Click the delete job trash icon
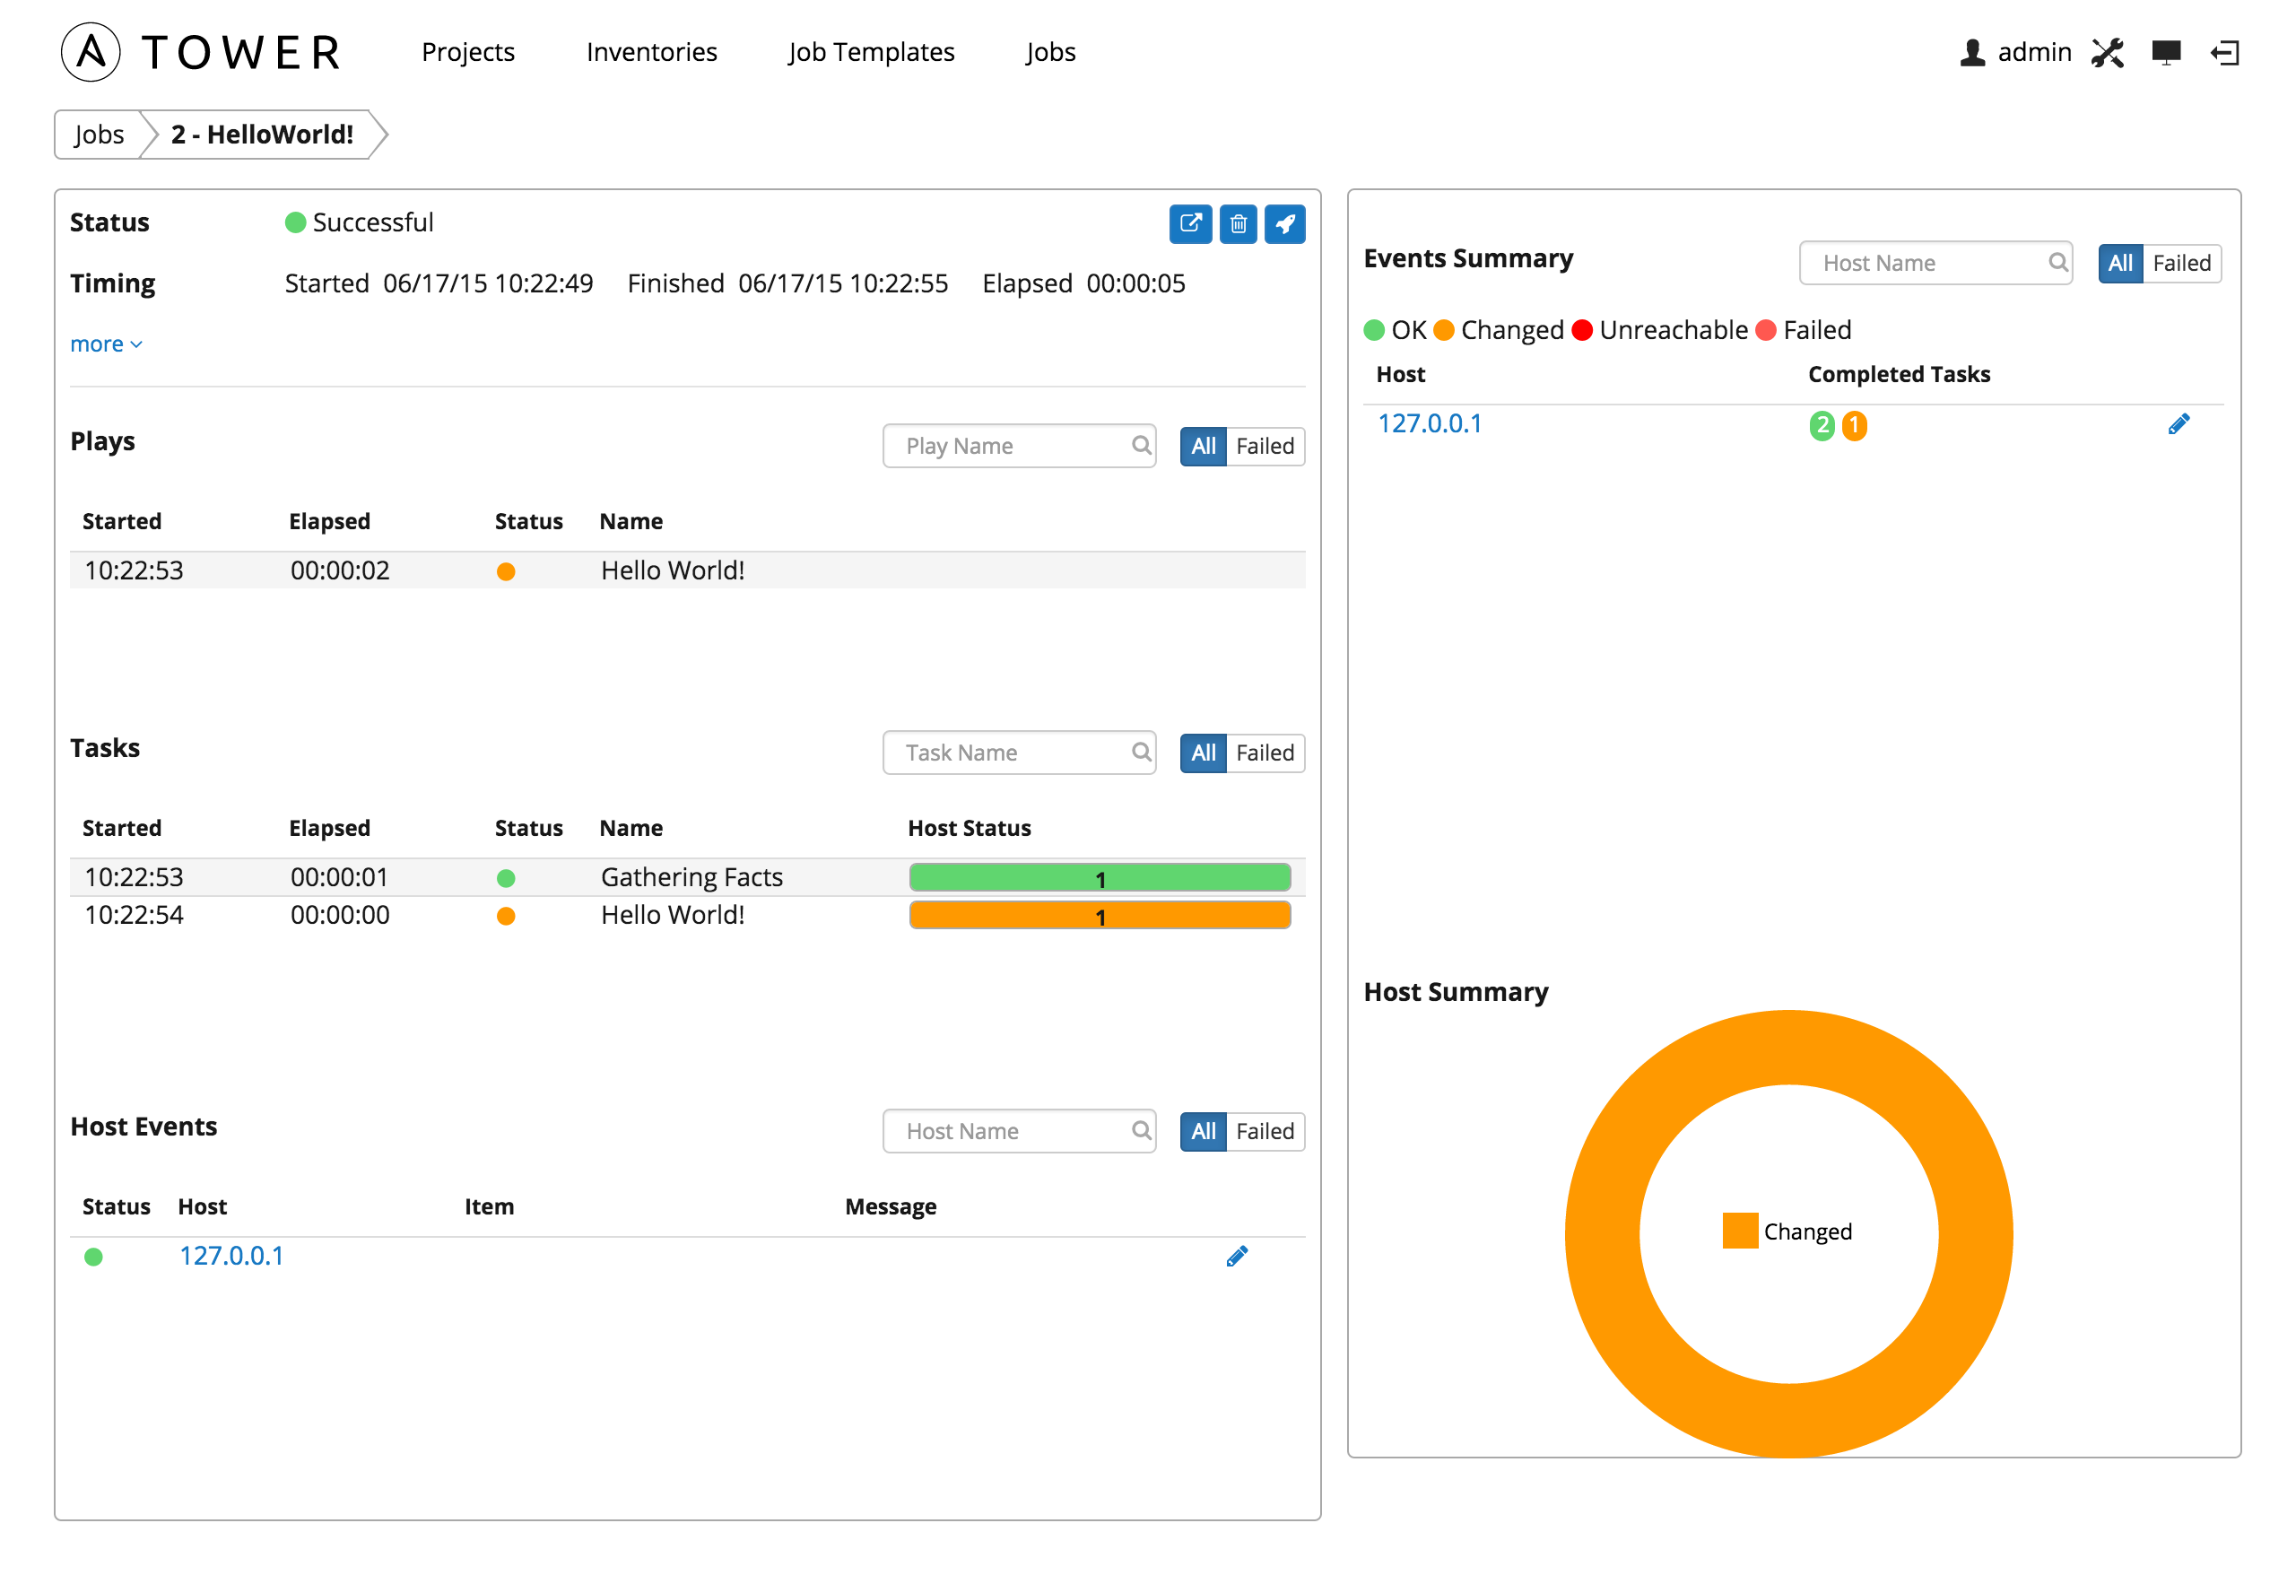 coord(1238,224)
